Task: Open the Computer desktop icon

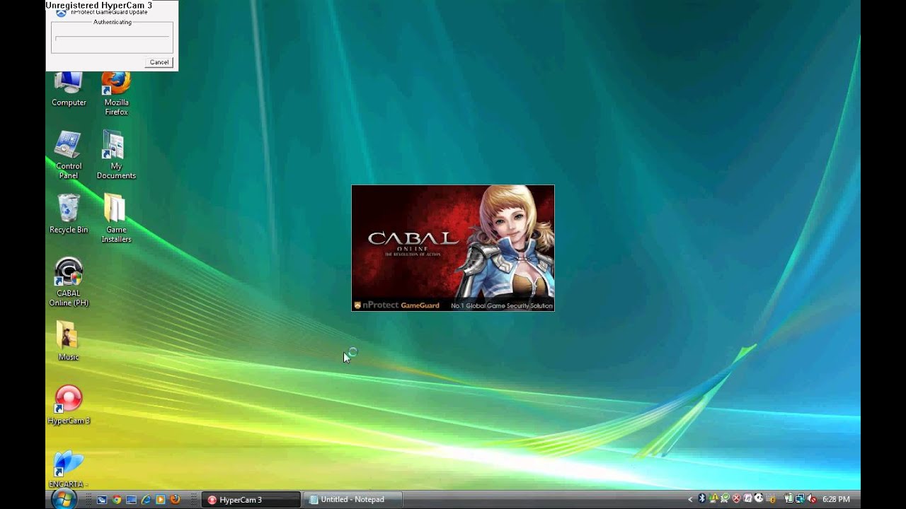Action: point(69,90)
